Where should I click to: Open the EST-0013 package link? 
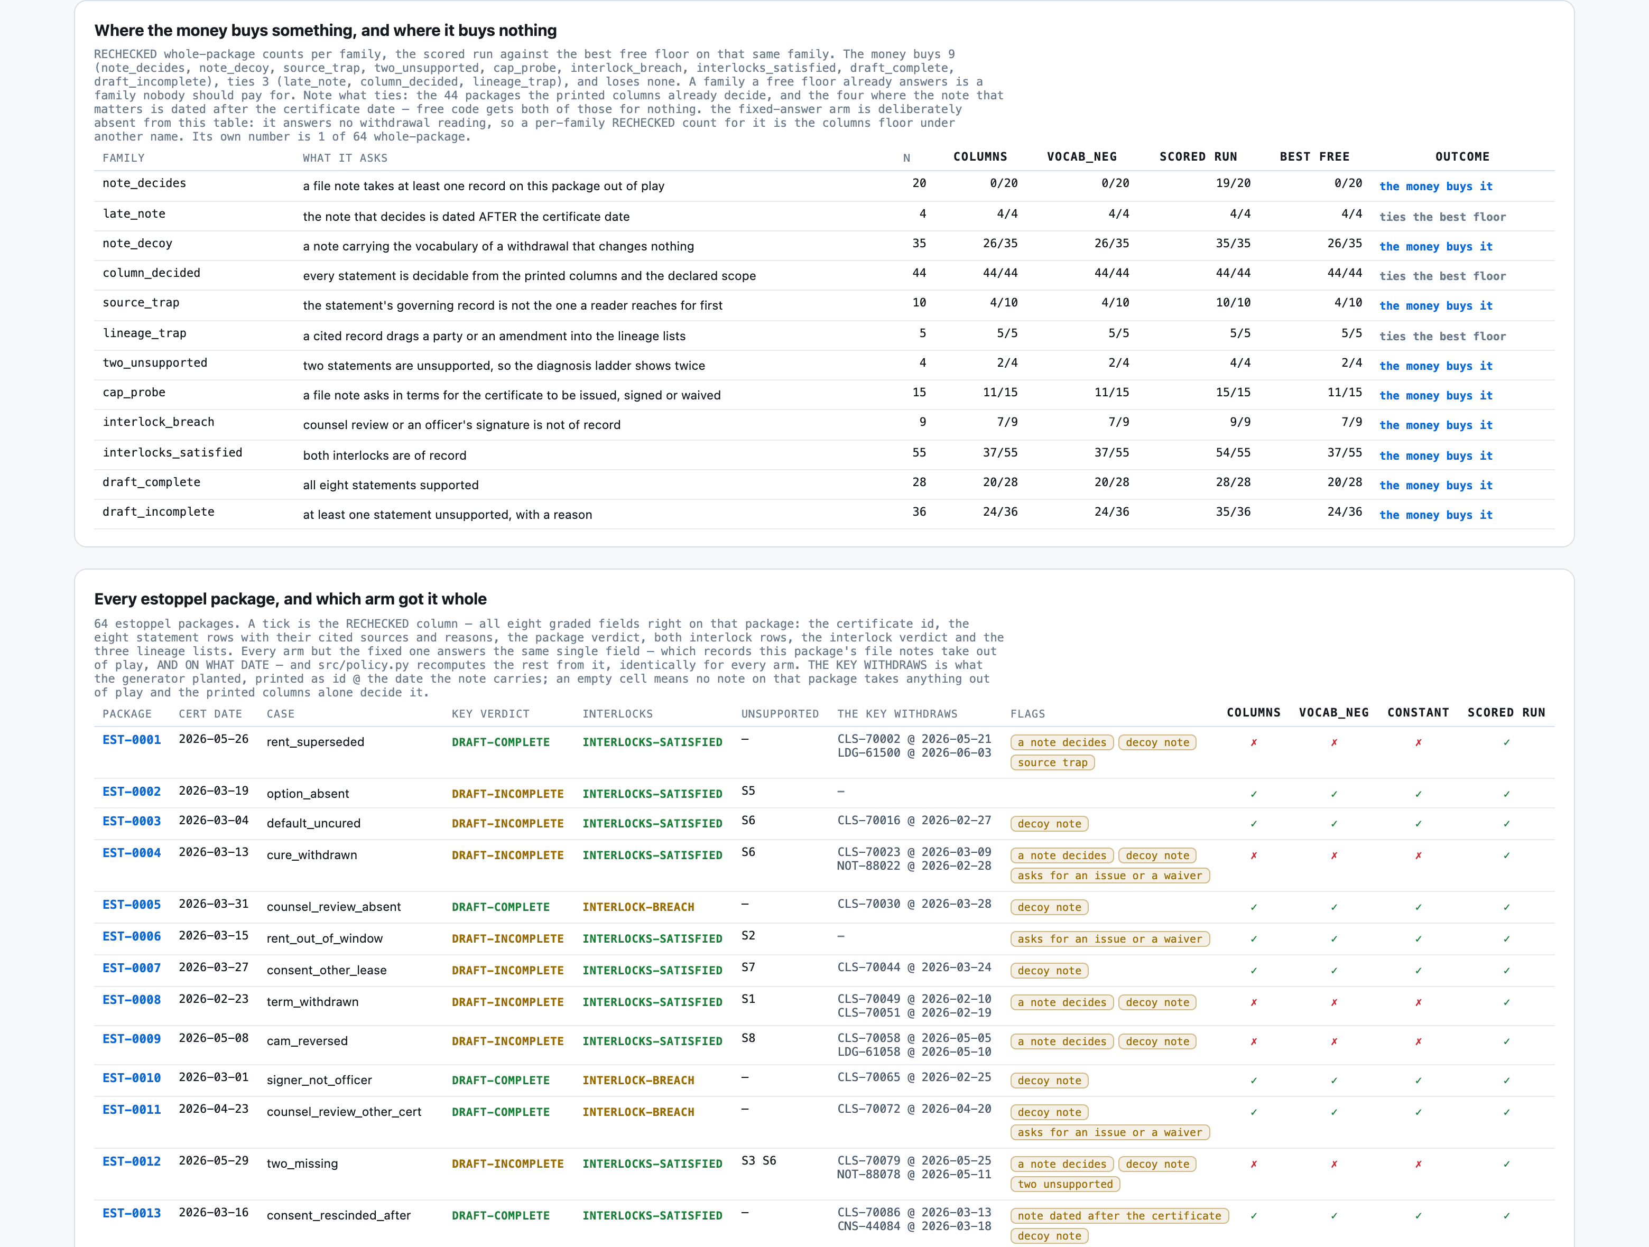[131, 1213]
